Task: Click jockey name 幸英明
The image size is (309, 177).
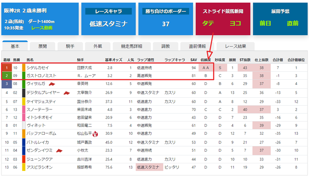Action: click(82, 84)
